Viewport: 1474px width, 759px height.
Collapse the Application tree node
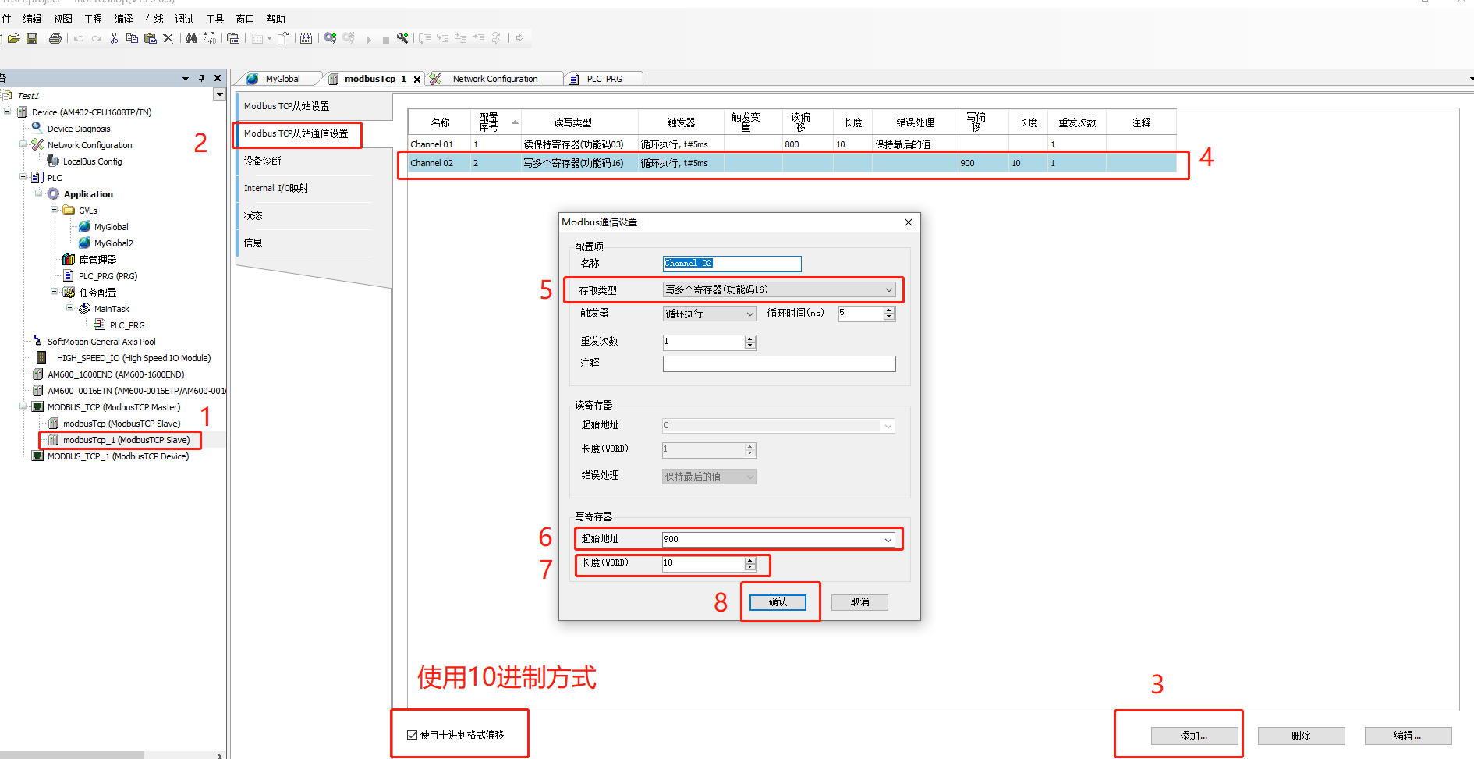pyautogui.click(x=39, y=193)
